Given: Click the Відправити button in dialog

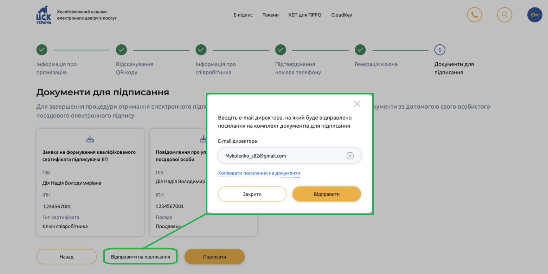Looking at the screenshot, I should (327, 194).
